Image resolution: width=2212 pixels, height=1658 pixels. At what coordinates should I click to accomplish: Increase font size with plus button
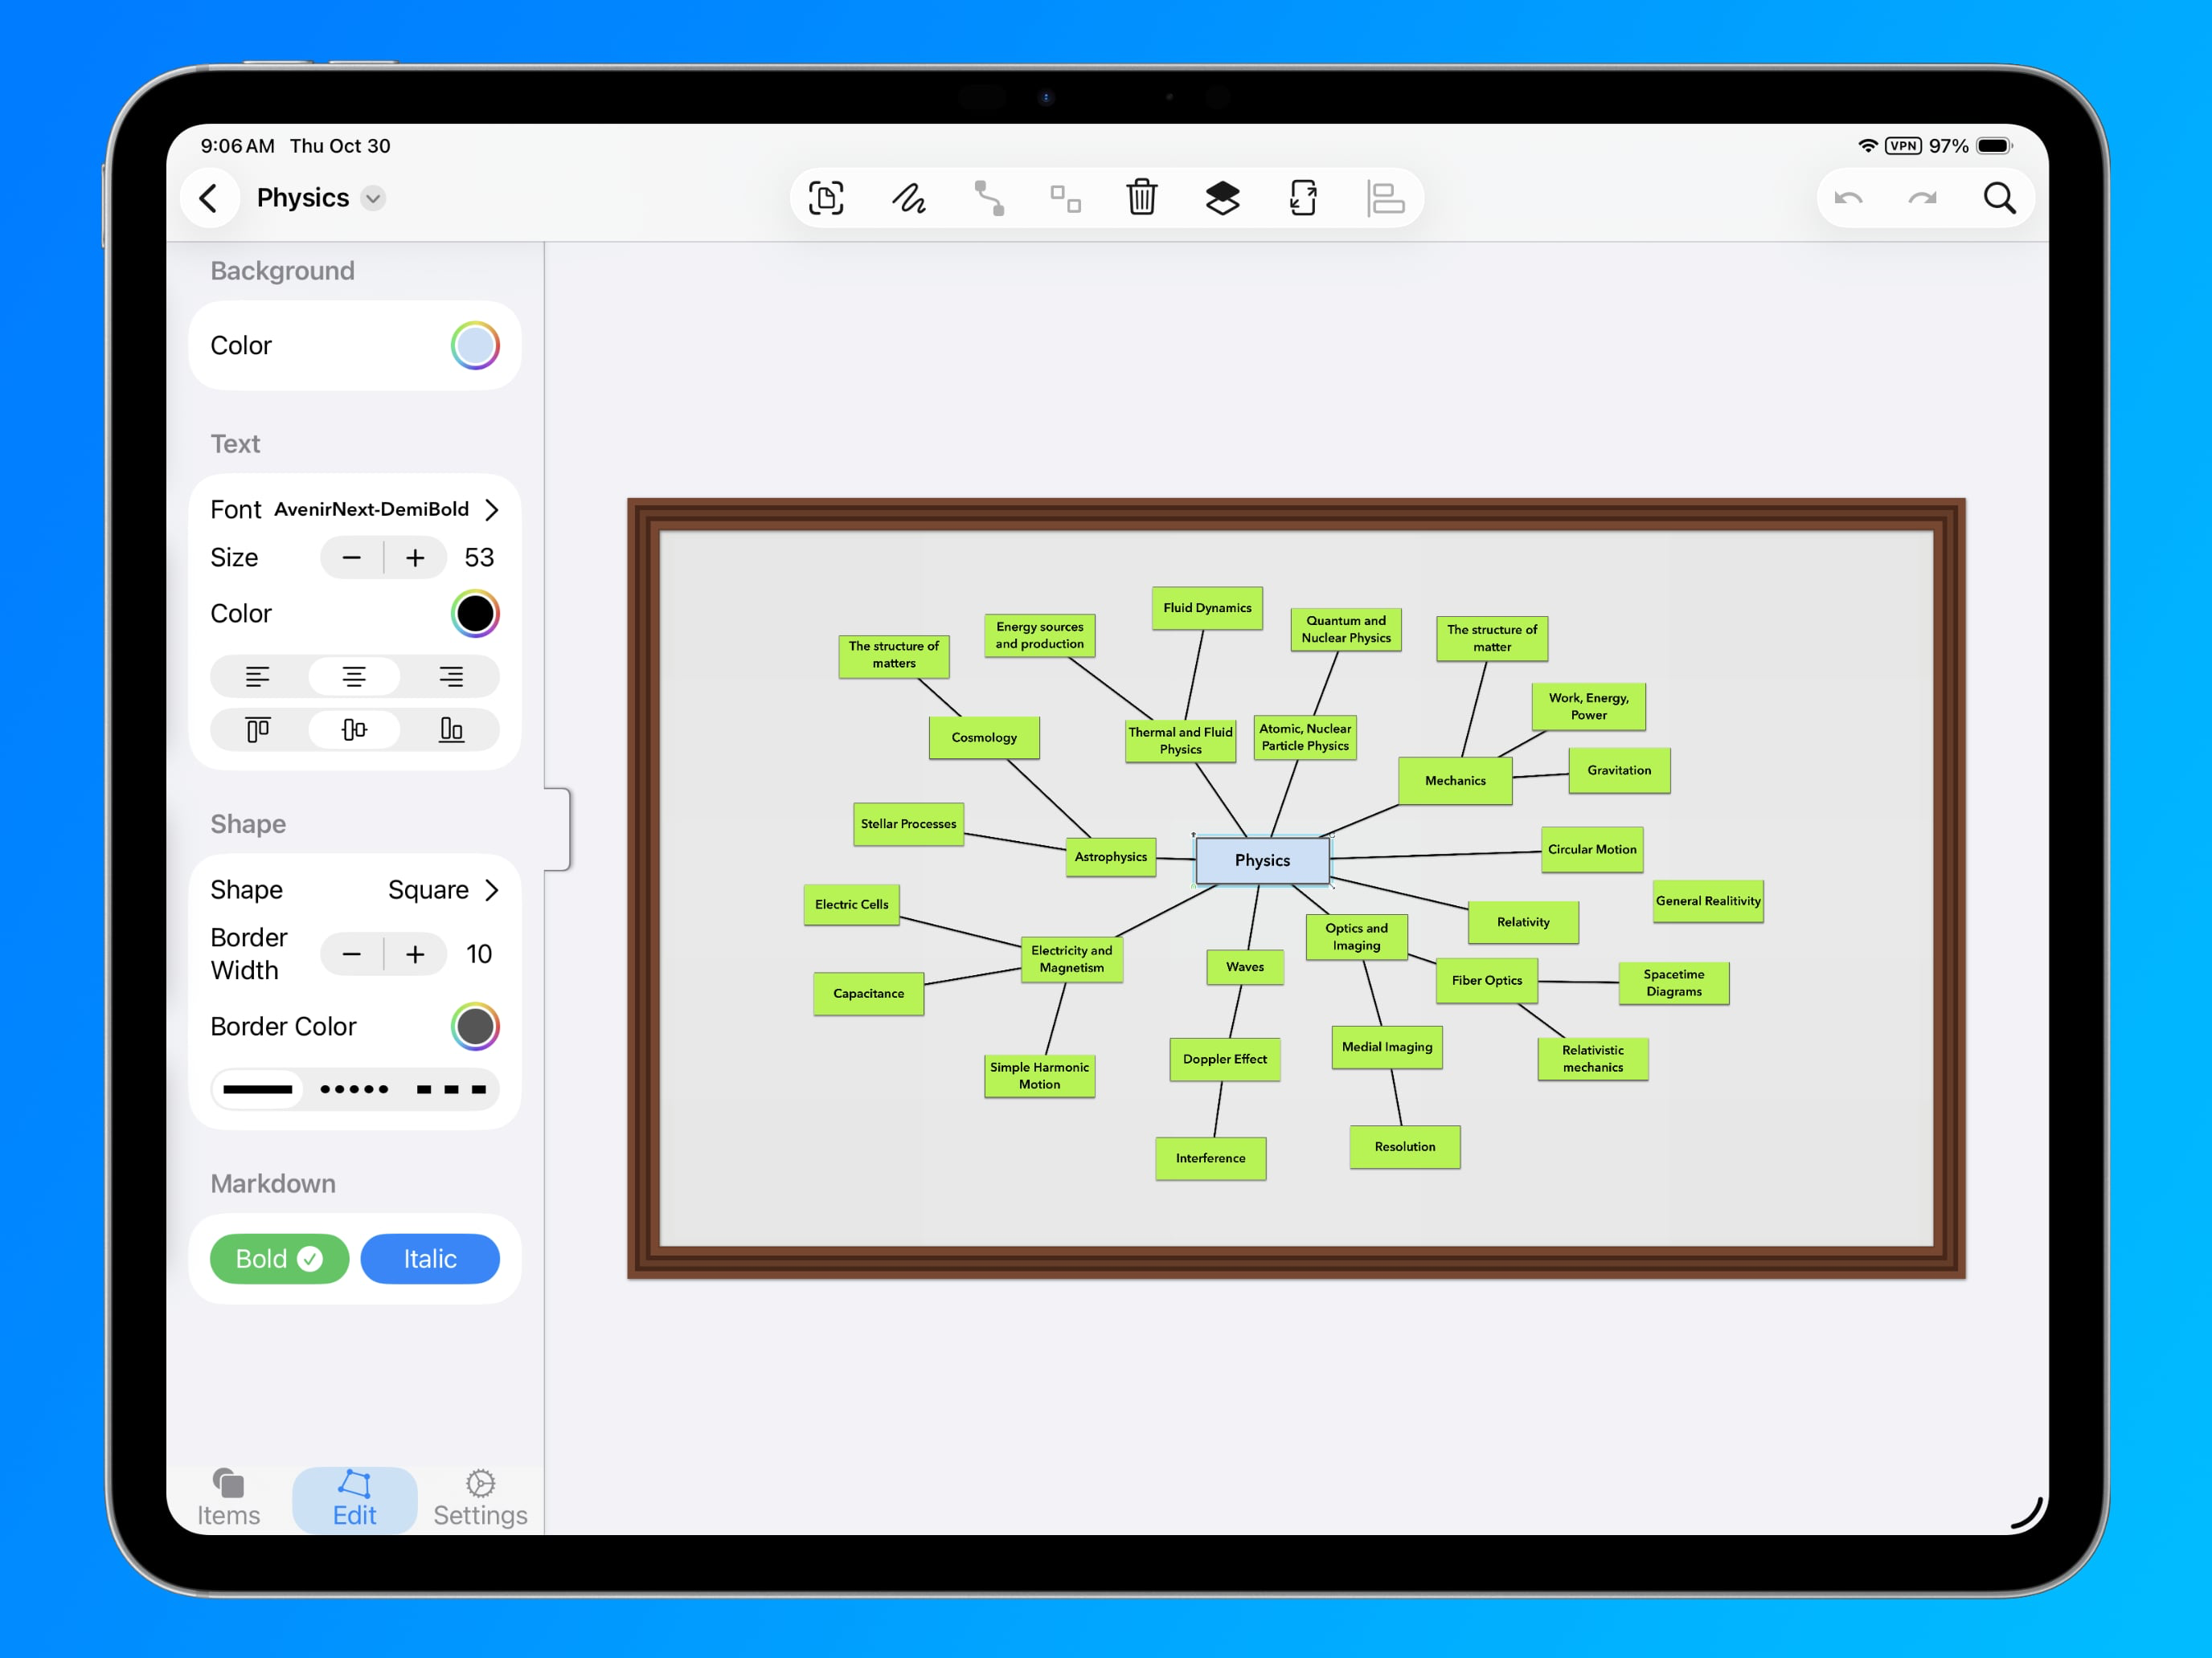pyautogui.click(x=415, y=557)
